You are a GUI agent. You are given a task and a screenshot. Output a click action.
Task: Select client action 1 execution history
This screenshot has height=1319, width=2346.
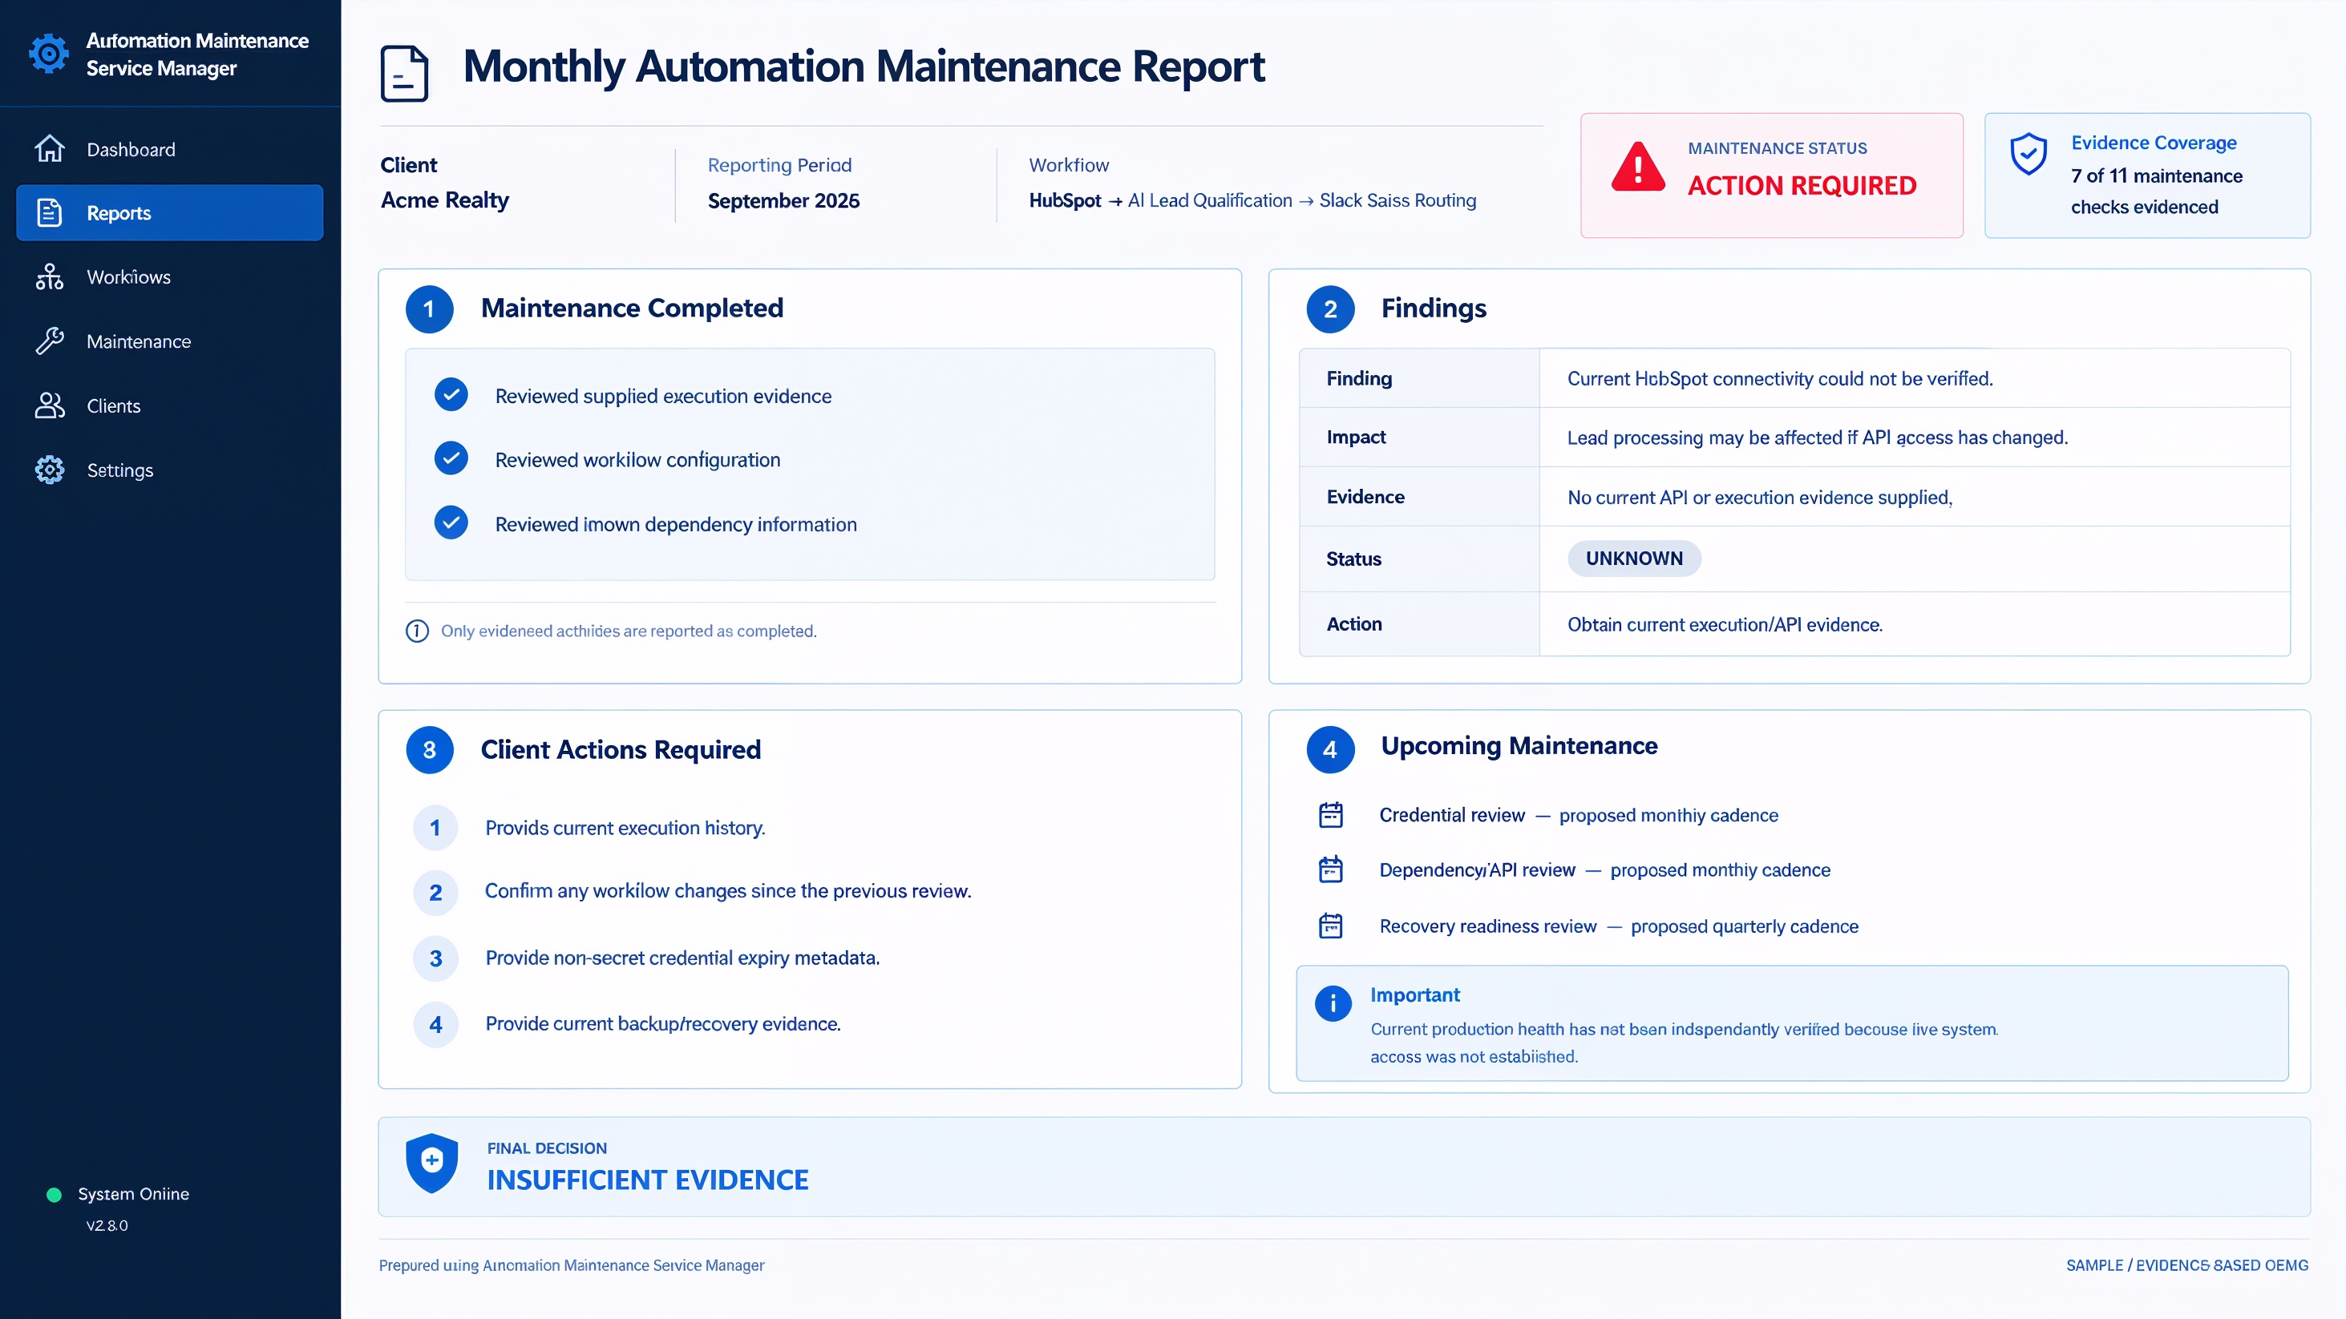pos(625,828)
